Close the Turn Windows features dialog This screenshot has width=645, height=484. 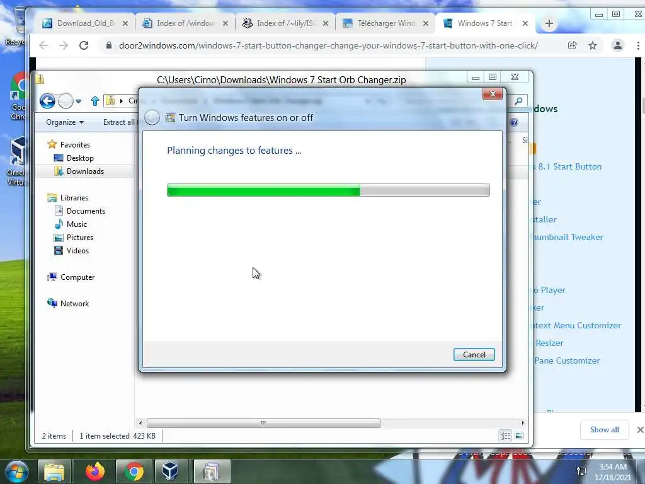[x=493, y=95]
